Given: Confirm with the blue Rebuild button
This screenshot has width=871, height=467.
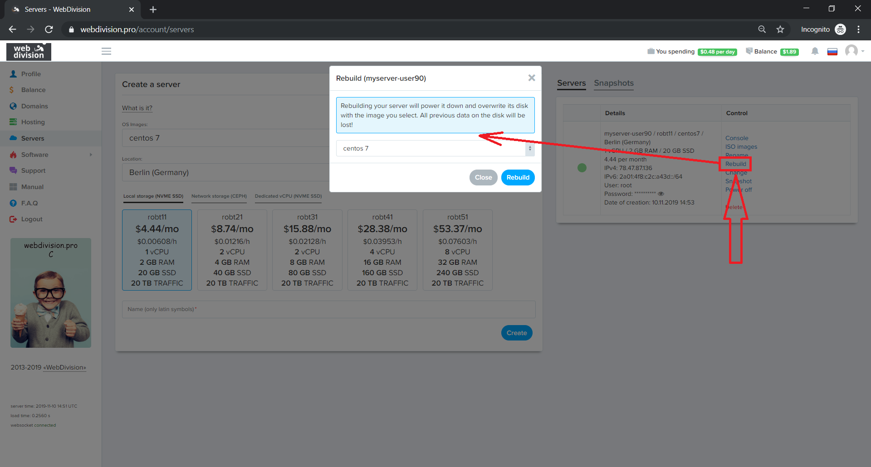Looking at the screenshot, I should (518, 177).
